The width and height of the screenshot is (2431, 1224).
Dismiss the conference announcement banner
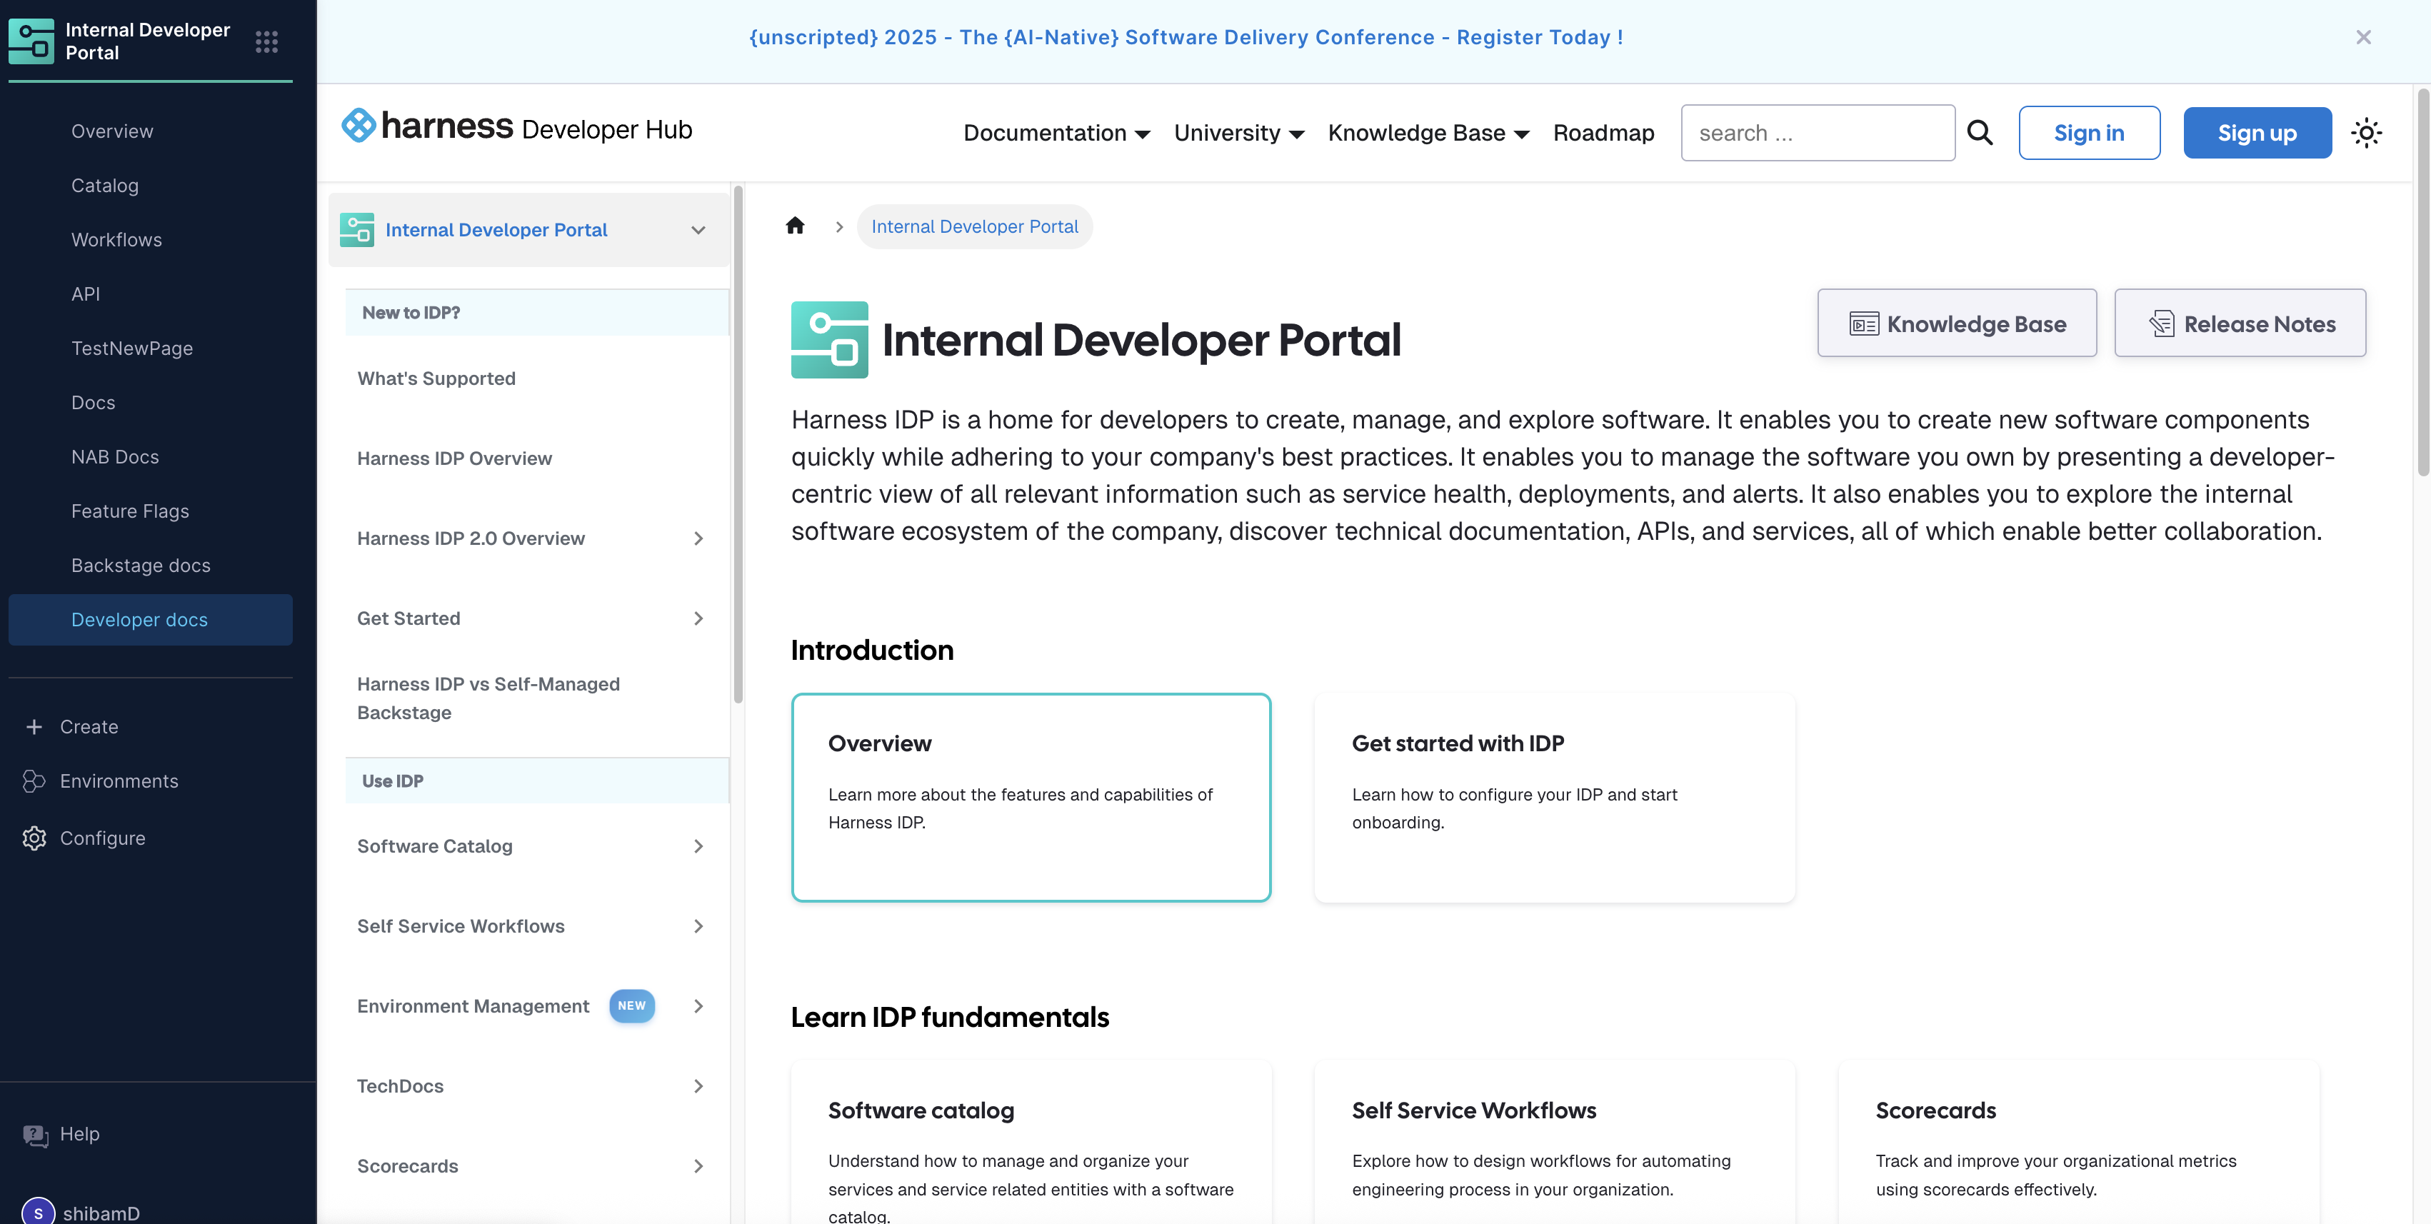pos(2362,38)
